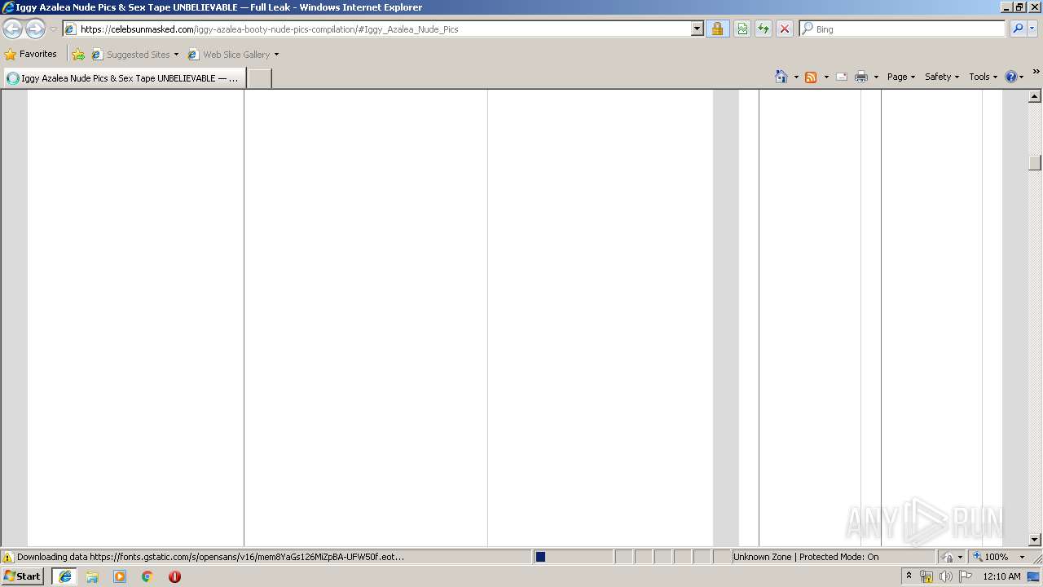Open the Windows Start menu

[x=23, y=576]
